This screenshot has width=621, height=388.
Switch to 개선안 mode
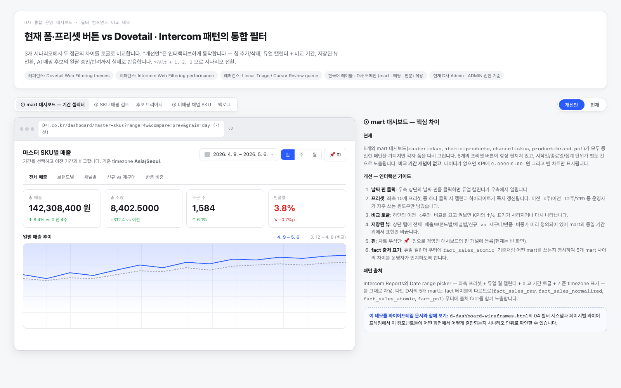click(x=571, y=105)
